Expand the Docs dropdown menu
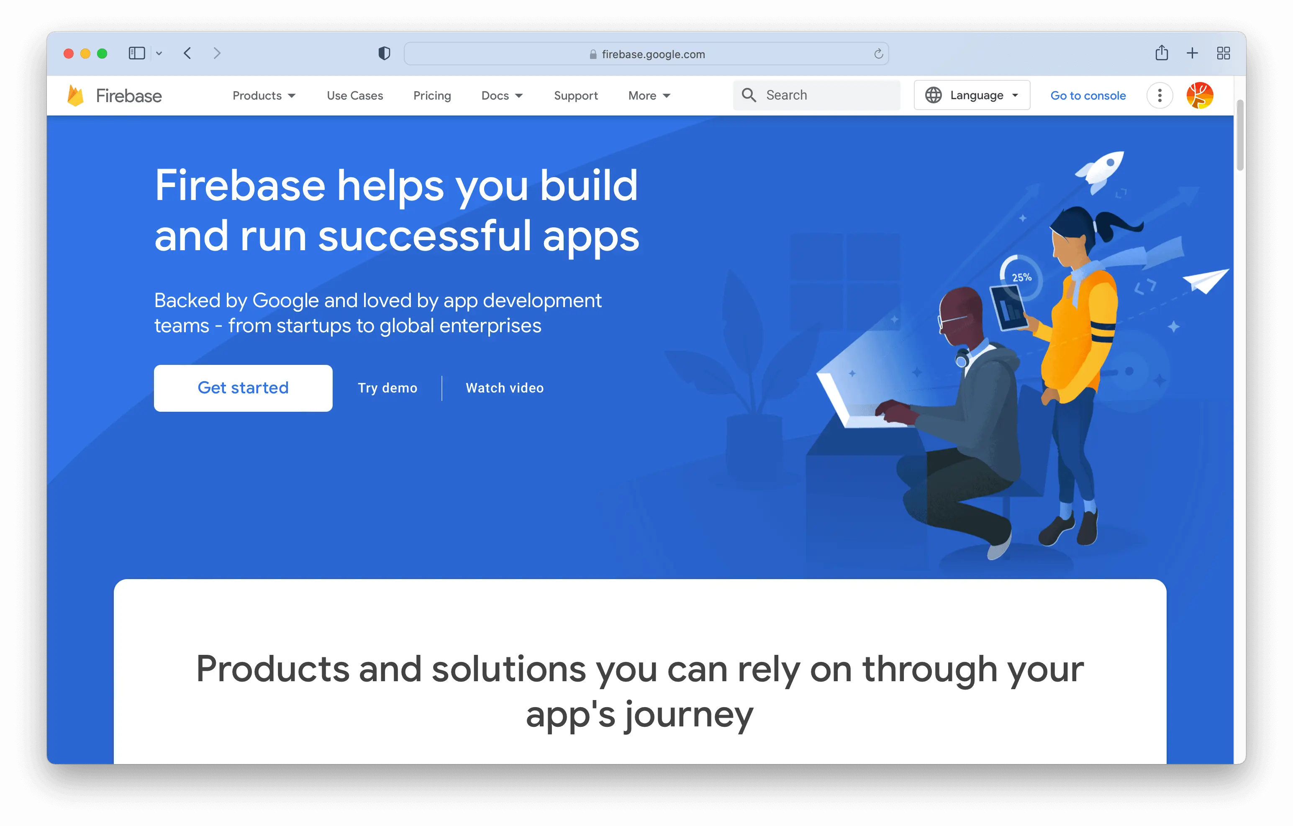The width and height of the screenshot is (1293, 826). click(x=502, y=94)
